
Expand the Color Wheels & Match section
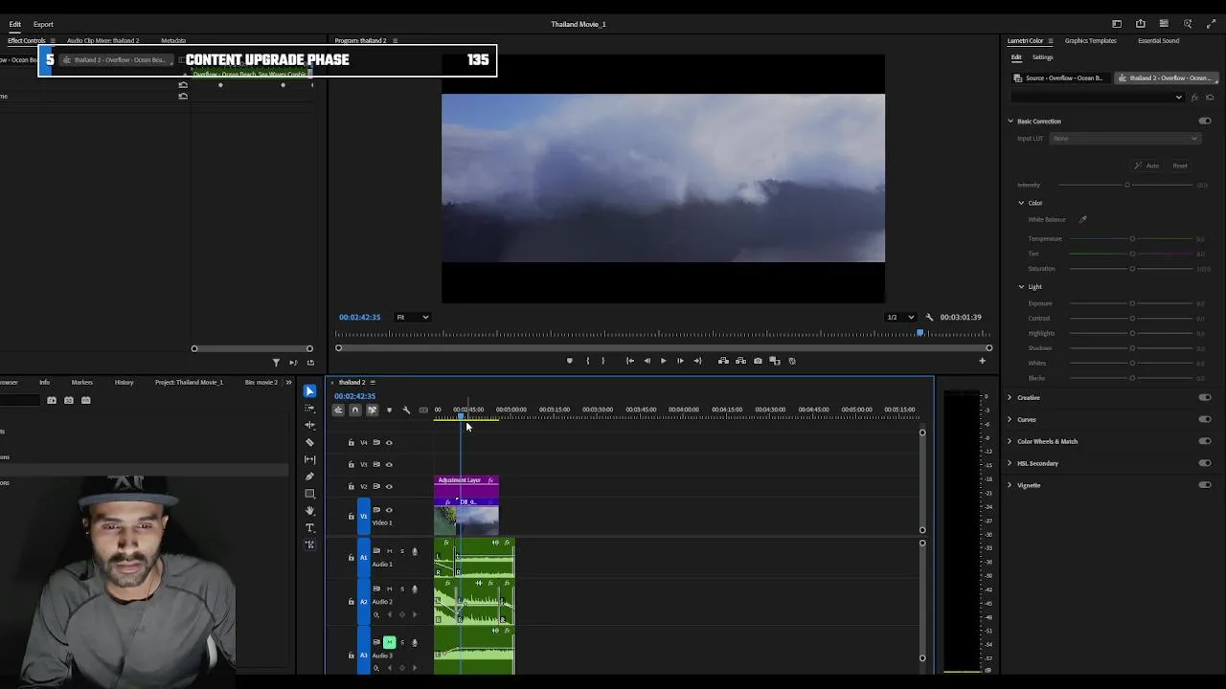(1009, 441)
